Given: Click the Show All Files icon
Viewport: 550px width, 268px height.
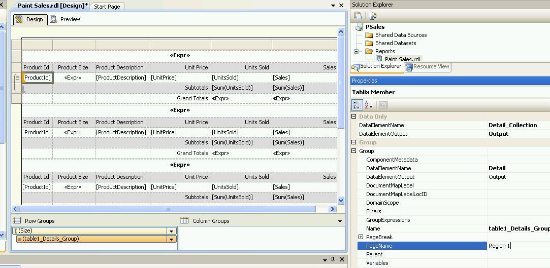Looking at the screenshot, I should pyautogui.click(x=372, y=16).
